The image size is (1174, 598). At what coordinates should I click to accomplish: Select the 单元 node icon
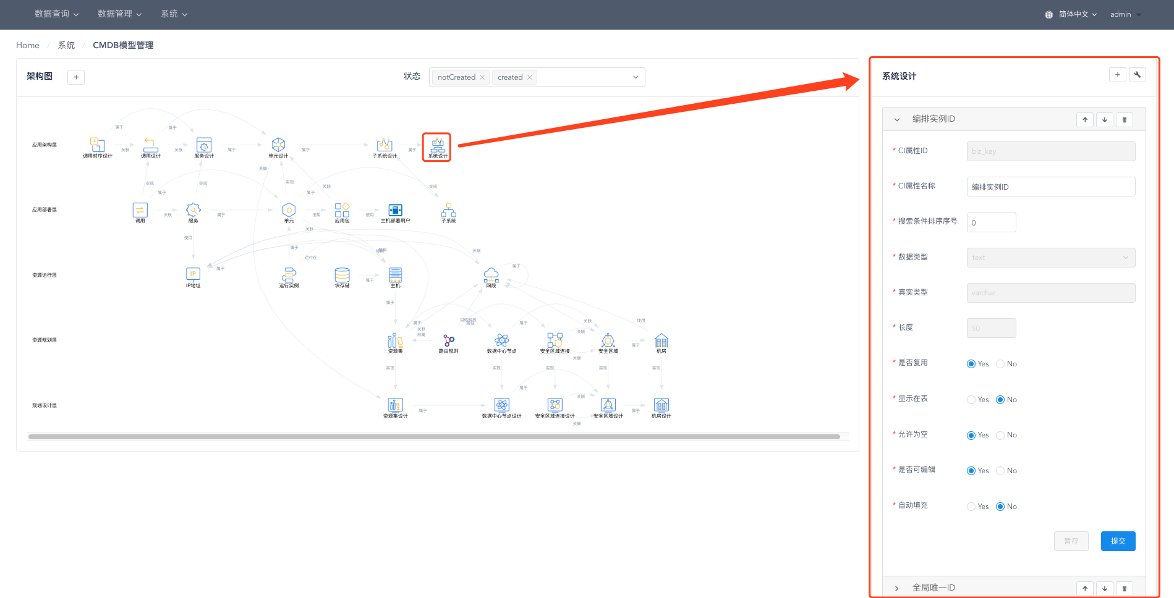pos(289,210)
